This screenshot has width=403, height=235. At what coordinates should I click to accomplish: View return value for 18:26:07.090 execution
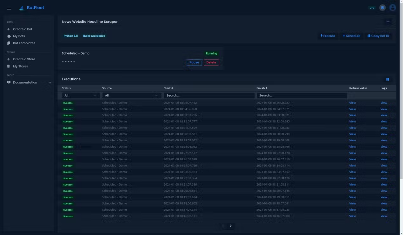point(353,159)
